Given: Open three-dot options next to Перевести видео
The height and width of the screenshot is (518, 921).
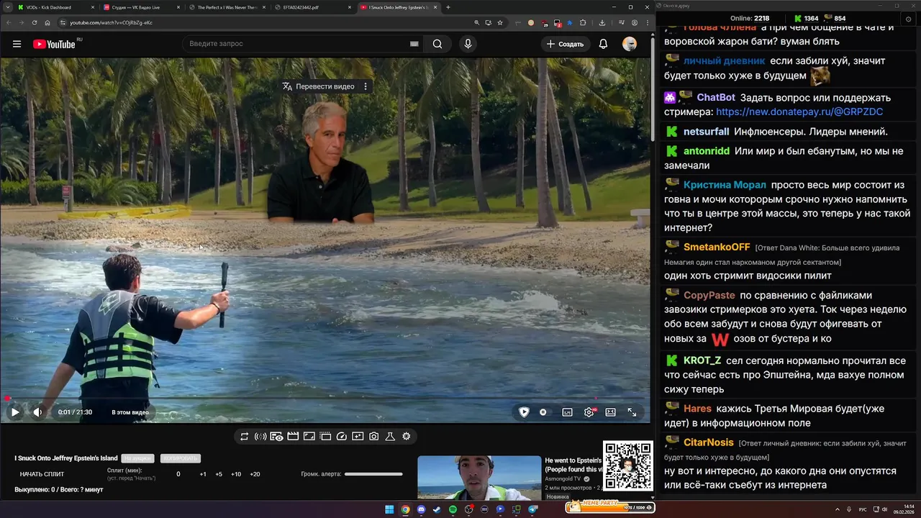Looking at the screenshot, I should pyautogui.click(x=366, y=86).
